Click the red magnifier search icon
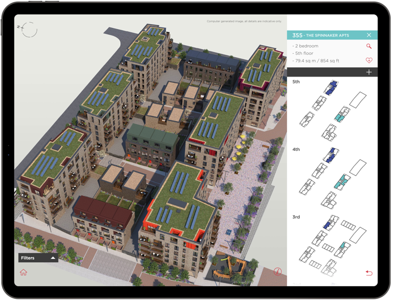 (368, 46)
